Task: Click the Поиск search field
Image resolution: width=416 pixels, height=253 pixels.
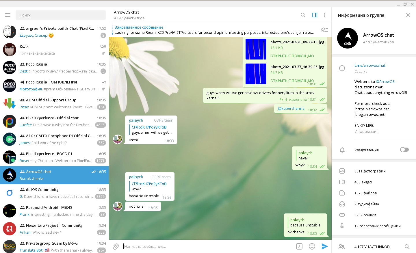Action: click(61, 15)
